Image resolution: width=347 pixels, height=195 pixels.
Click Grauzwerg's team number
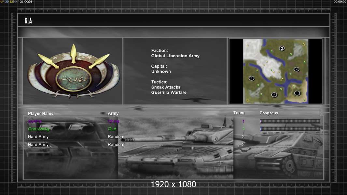pyautogui.click(x=243, y=129)
